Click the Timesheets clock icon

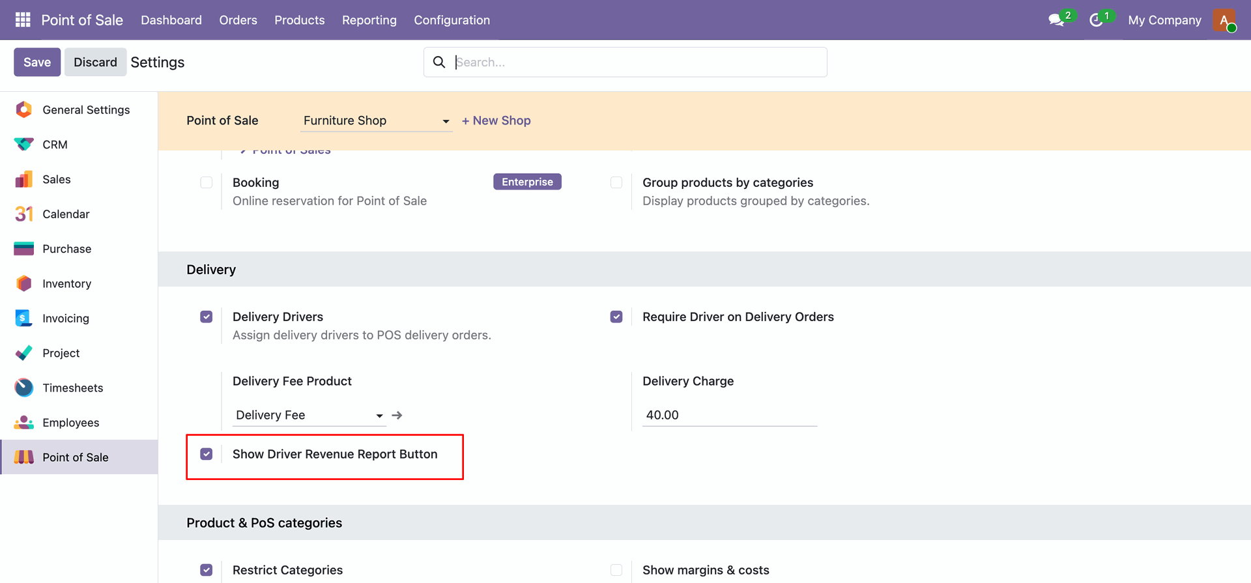(x=23, y=388)
